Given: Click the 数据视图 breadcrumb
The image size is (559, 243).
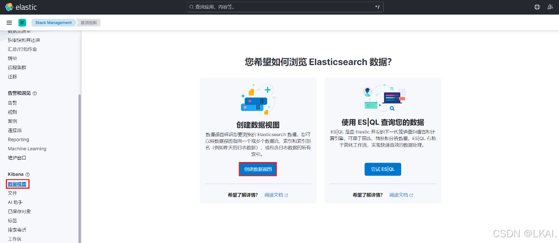Looking at the screenshot, I should 89,22.
